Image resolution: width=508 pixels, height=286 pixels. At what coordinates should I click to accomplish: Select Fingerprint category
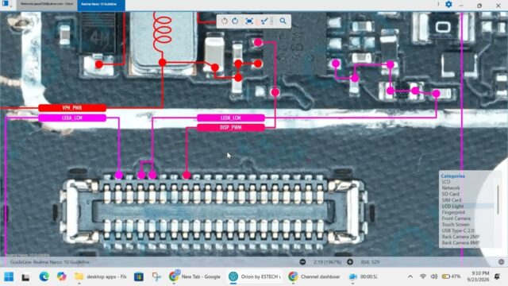[x=453, y=212]
